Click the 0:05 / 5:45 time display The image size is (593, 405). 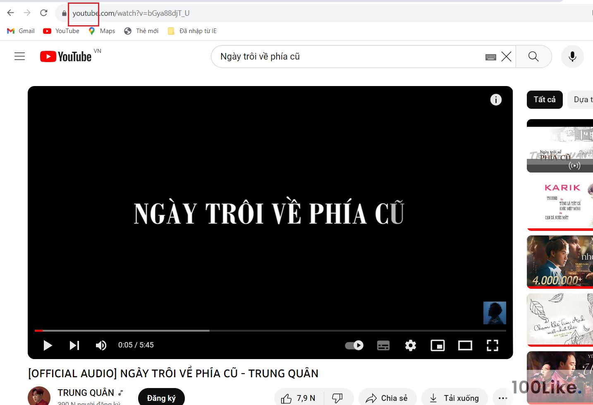click(136, 345)
